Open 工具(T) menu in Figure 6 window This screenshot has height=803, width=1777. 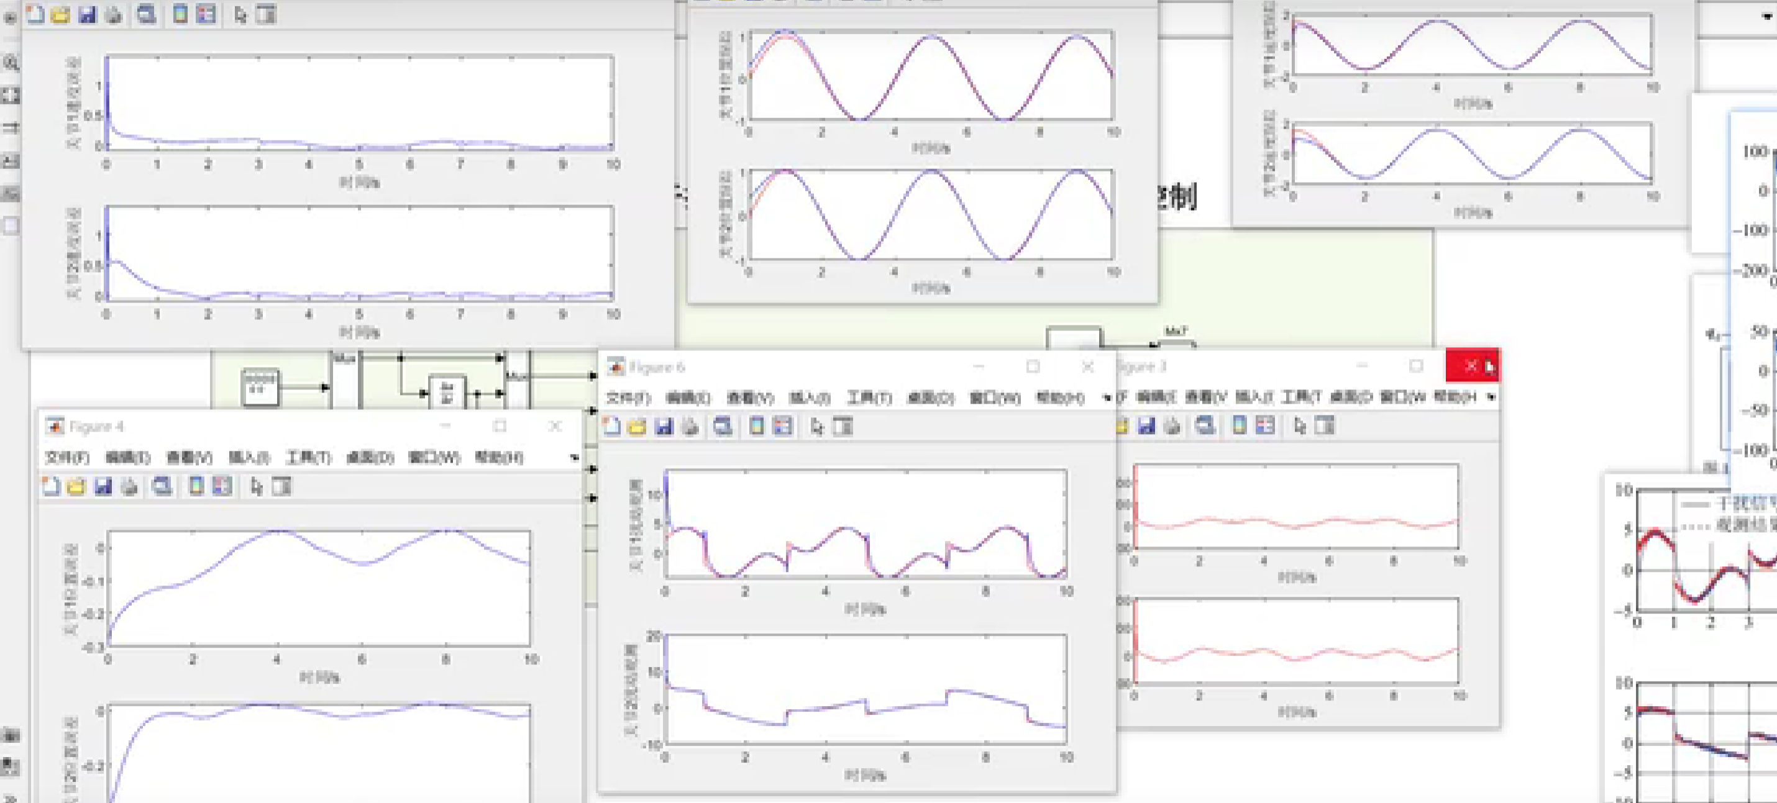click(x=869, y=397)
